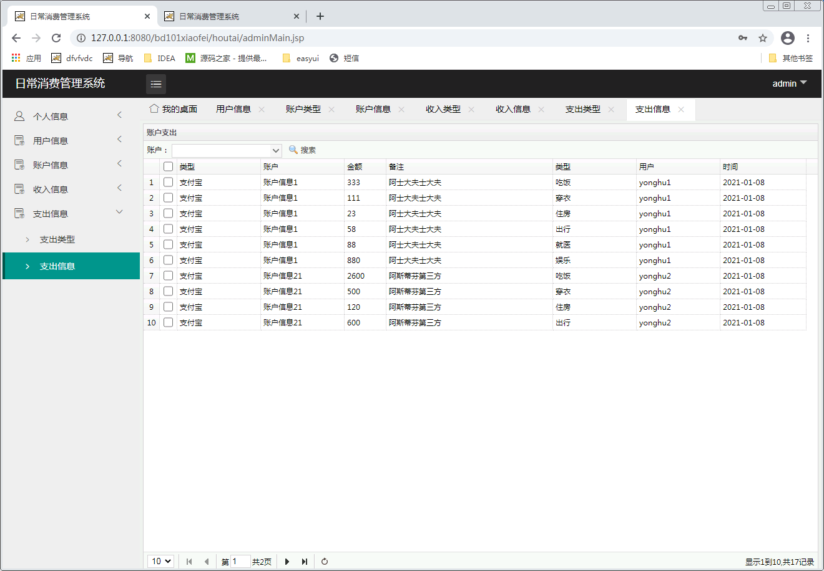Check row 2 with amount 111

point(168,198)
